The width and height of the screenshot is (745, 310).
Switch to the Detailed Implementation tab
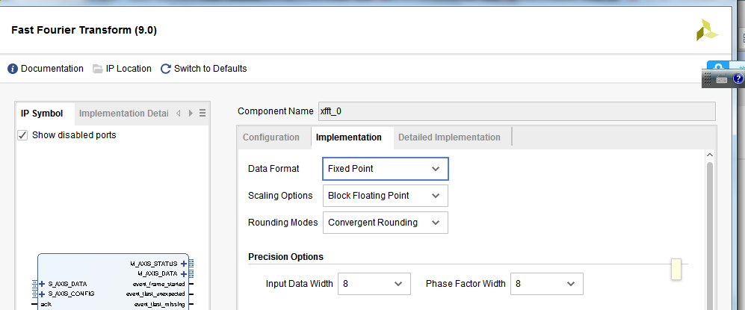coord(449,137)
